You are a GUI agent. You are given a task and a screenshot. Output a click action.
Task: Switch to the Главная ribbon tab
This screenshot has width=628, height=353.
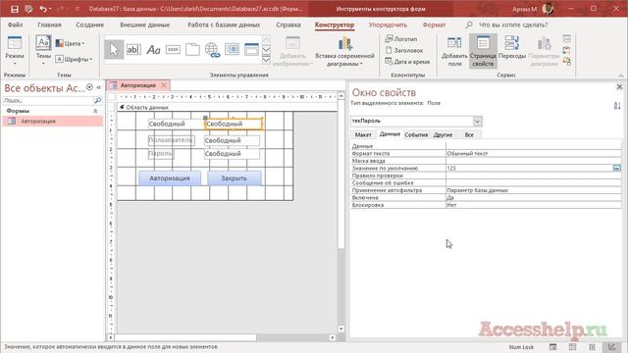pyautogui.click(x=49, y=25)
